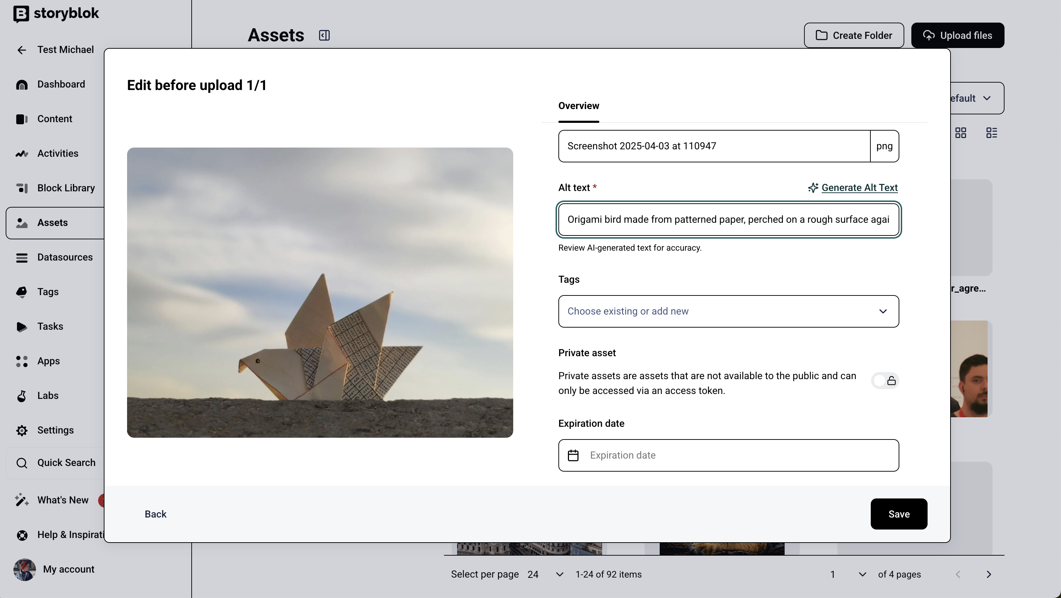Switch to list view icon

click(992, 133)
